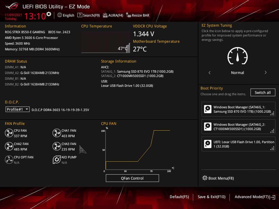
Task: Open Search (F9) help icon
Action: 80,15
